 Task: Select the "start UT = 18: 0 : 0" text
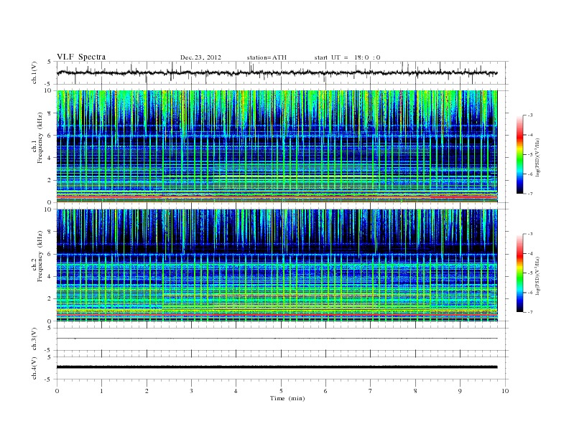point(347,57)
